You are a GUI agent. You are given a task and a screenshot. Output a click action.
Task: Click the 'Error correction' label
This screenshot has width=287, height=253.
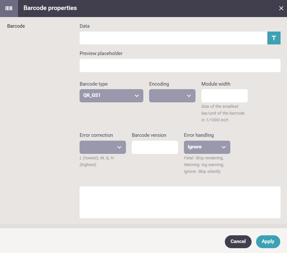pos(96,135)
